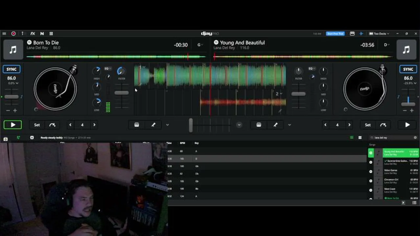This screenshot has width=420, height=236.
Task: Expand the crossfader options chevron
Action: pyautogui.click(x=239, y=125)
